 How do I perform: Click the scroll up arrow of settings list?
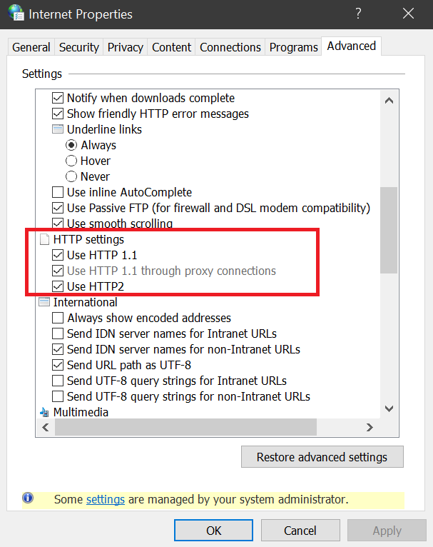[x=389, y=101]
